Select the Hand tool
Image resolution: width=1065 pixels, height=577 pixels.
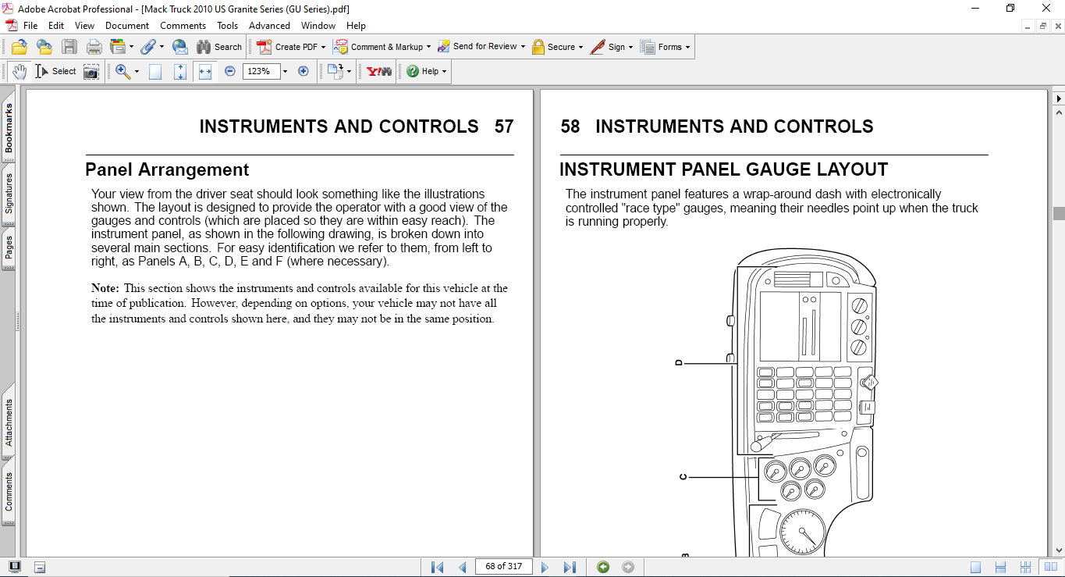19,71
